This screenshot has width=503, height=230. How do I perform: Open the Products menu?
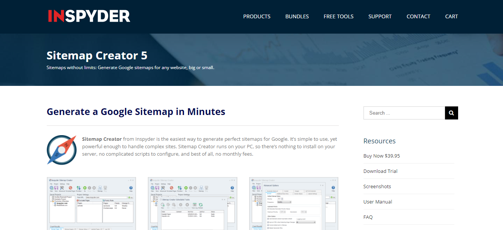(257, 16)
